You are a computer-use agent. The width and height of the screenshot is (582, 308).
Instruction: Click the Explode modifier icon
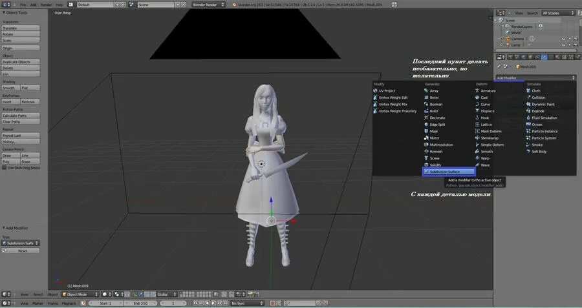coord(528,111)
